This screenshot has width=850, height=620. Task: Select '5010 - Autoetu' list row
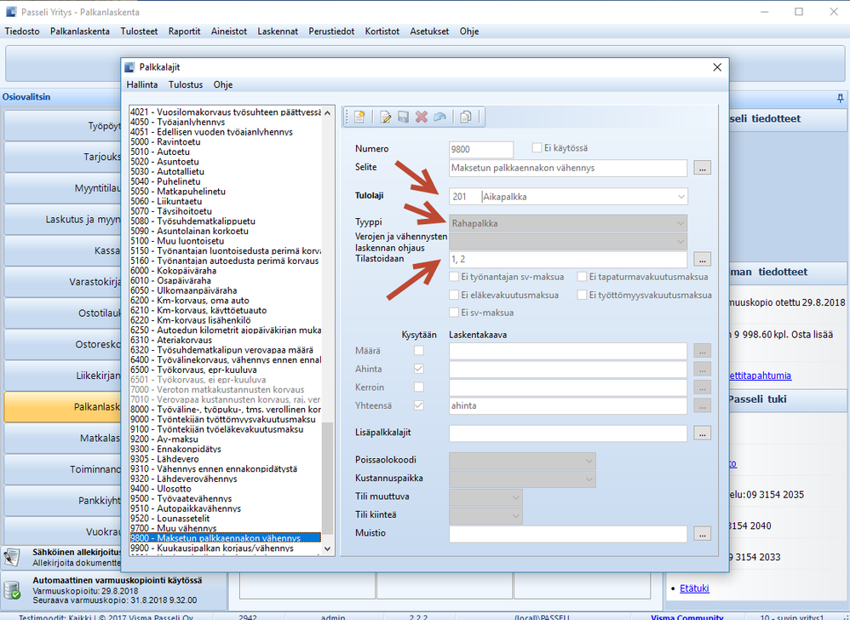click(x=225, y=152)
